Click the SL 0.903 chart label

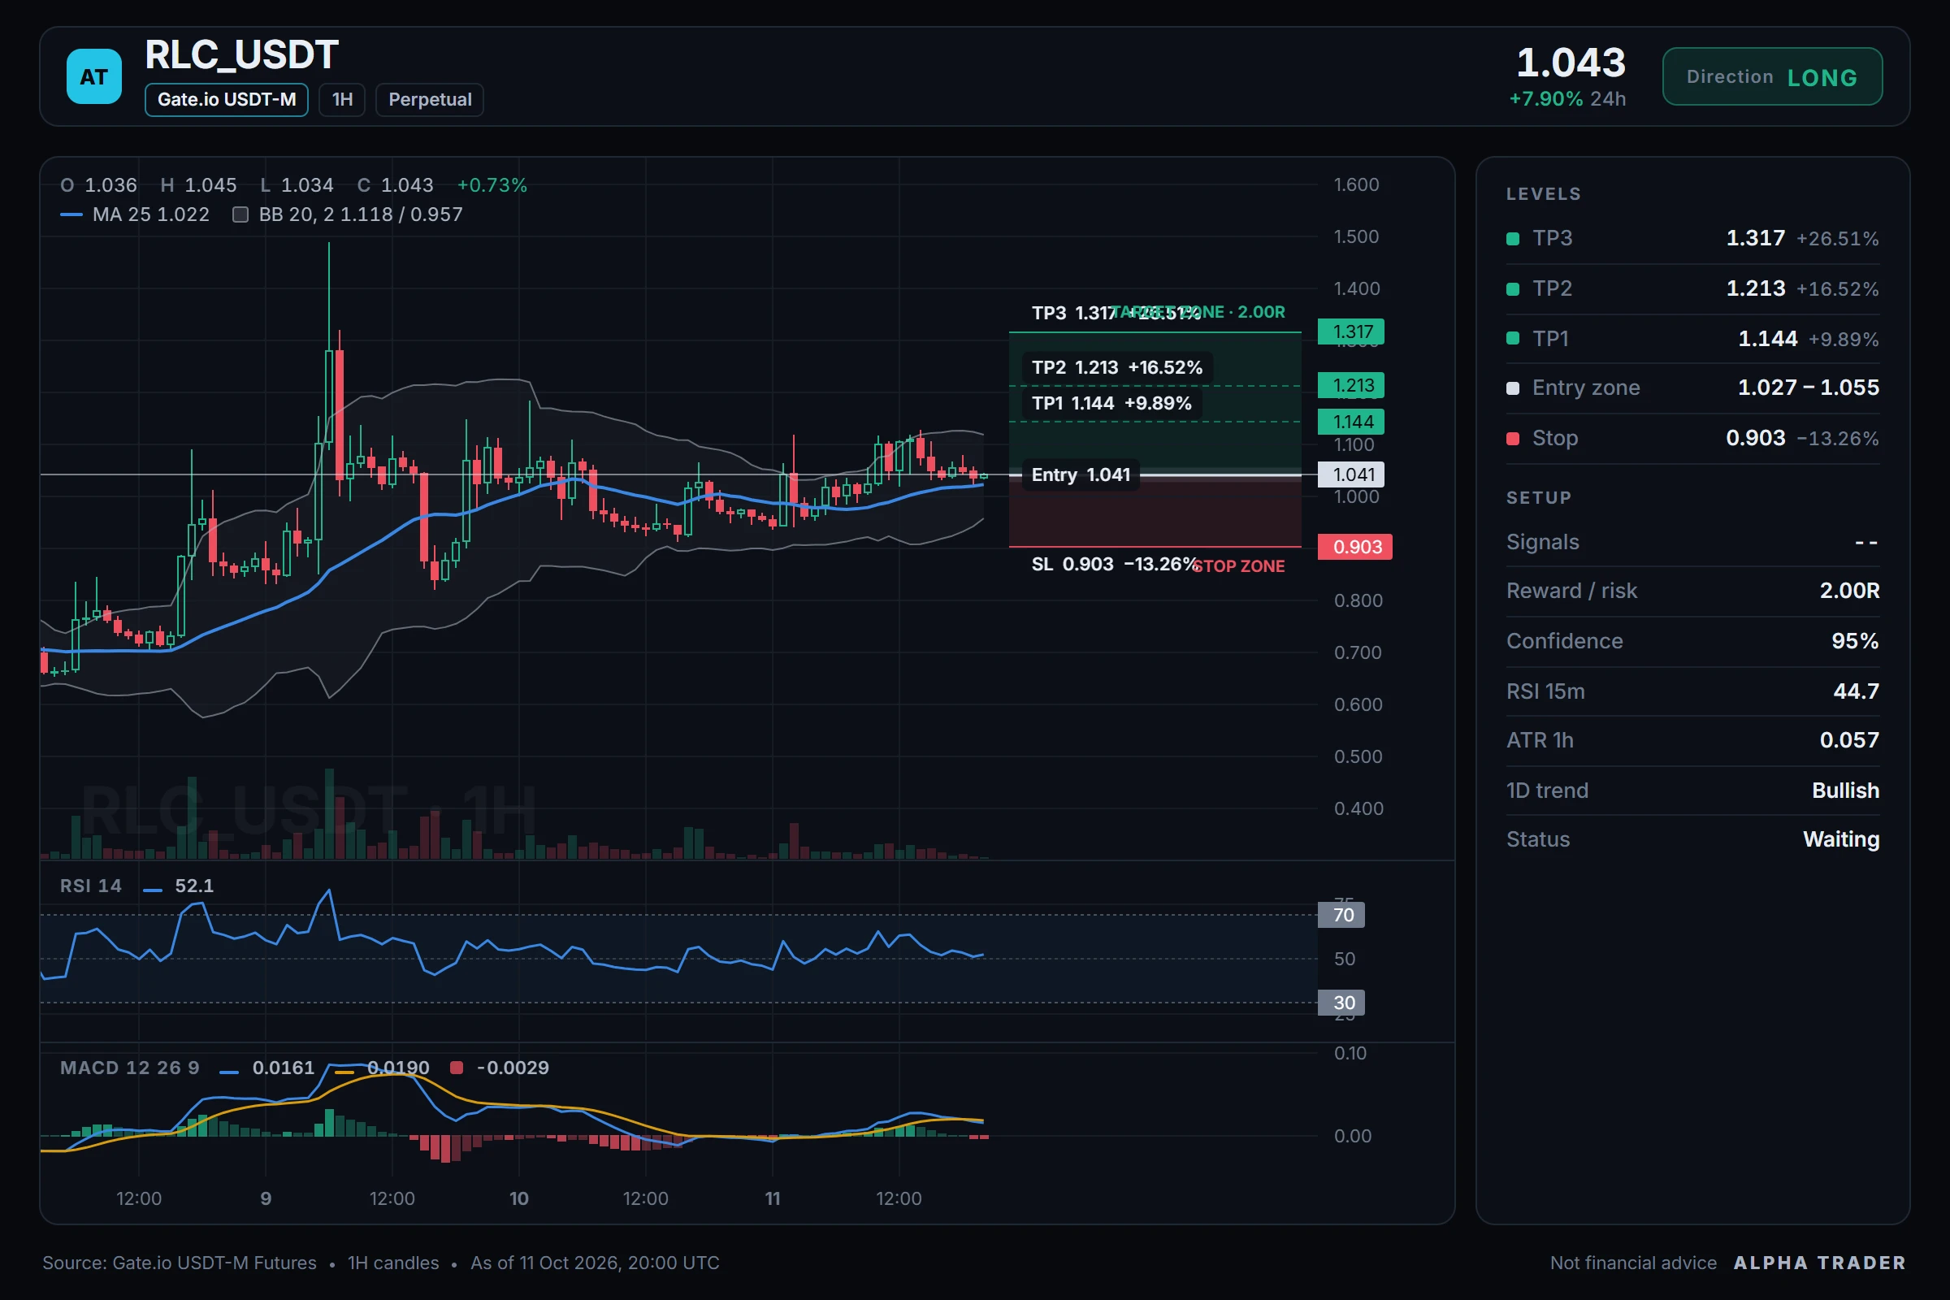pyautogui.click(x=1114, y=565)
